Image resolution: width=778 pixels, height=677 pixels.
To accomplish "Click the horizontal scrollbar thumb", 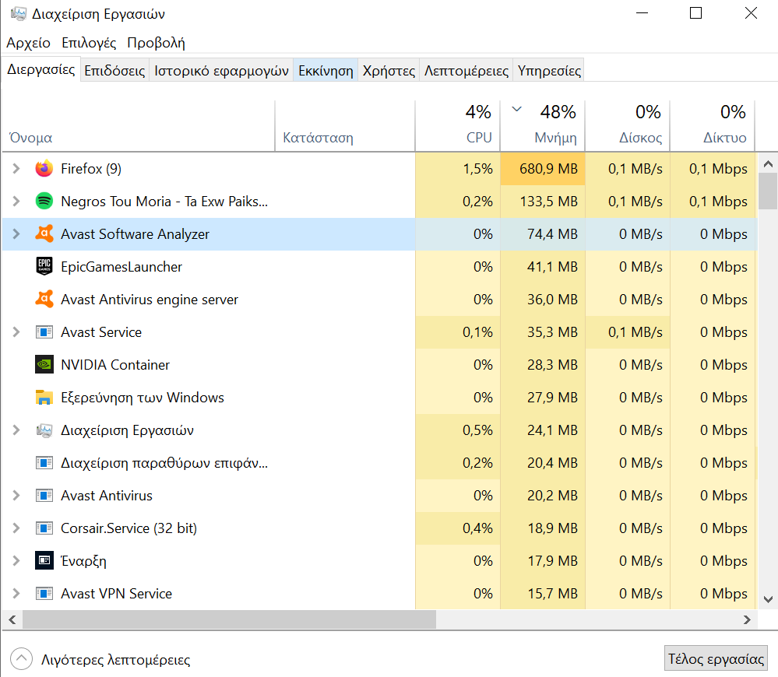I will 229,619.
